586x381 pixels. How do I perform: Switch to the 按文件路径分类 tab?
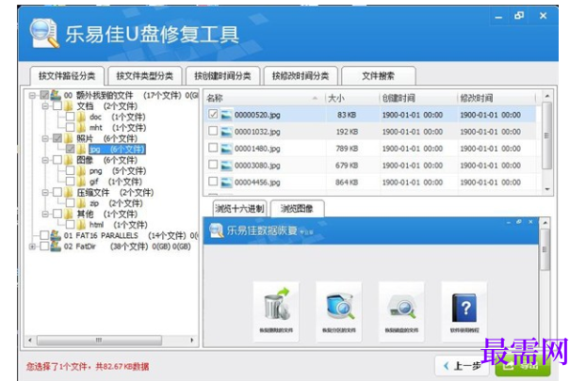(67, 76)
